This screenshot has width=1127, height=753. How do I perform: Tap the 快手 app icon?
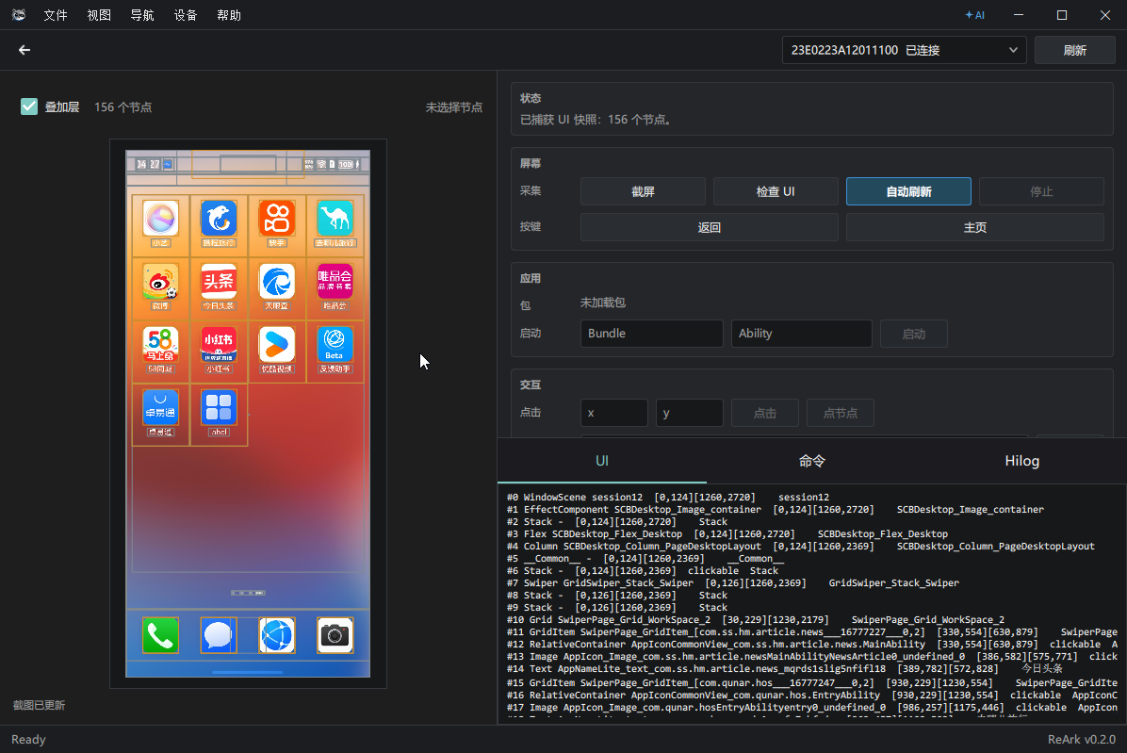(x=277, y=219)
